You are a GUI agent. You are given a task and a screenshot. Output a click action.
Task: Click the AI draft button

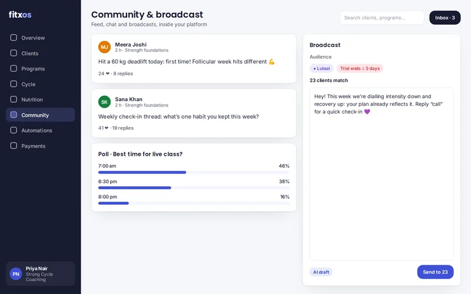(x=321, y=272)
